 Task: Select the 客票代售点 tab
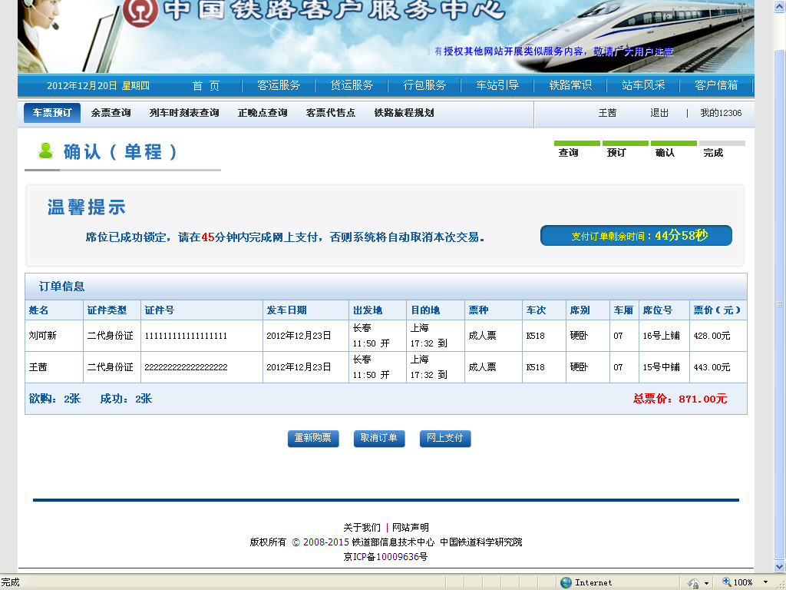331,113
